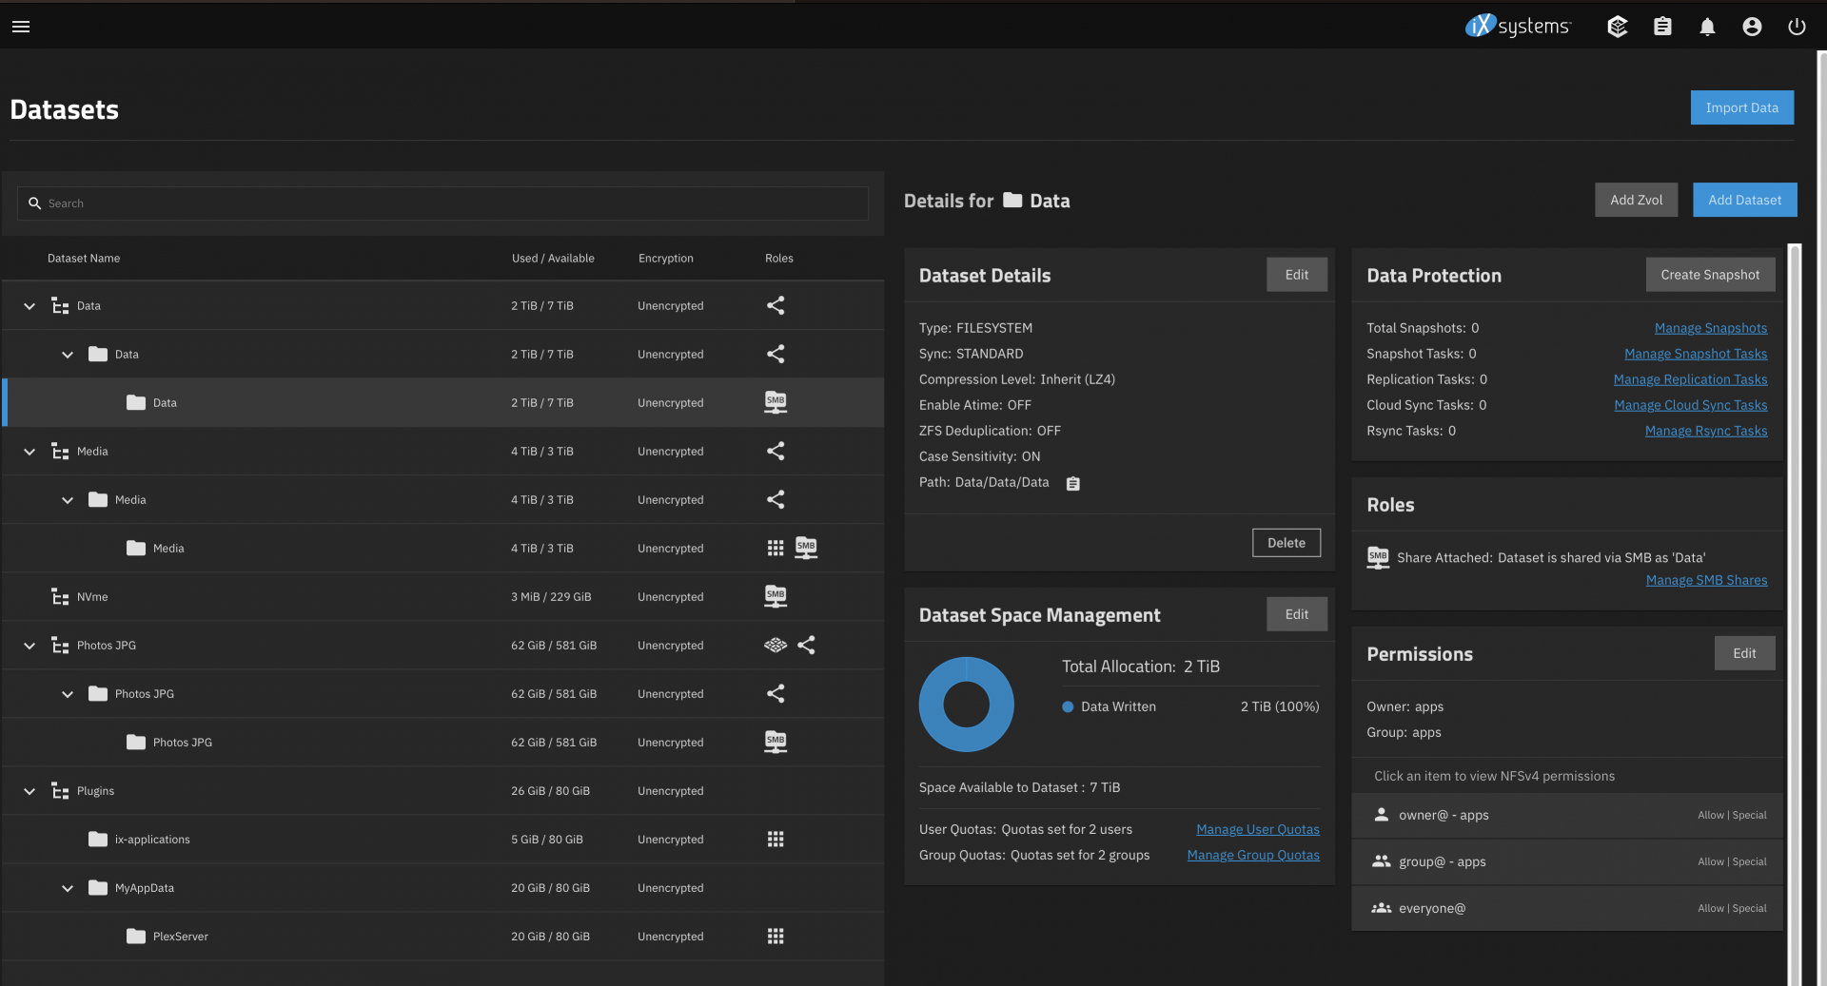Collapse the second-level Photos JPG dataset
Screen dimensions: 1827x986
(68, 694)
